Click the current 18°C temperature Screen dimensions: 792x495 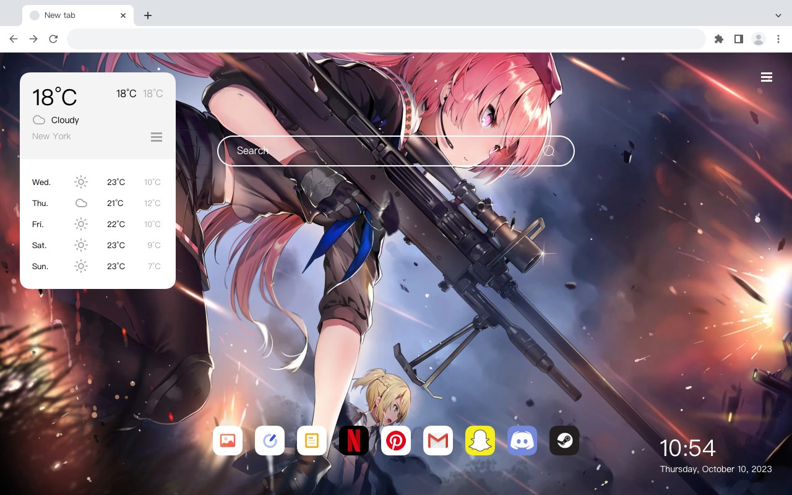coord(54,97)
